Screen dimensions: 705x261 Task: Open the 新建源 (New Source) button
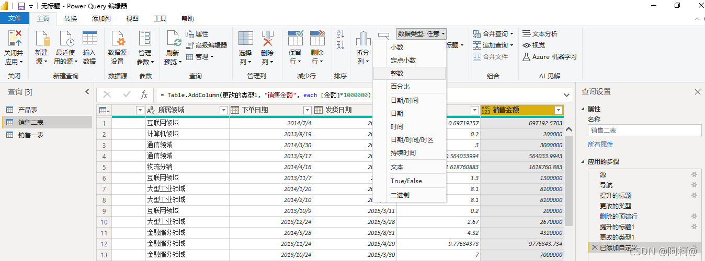pos(41,48)
